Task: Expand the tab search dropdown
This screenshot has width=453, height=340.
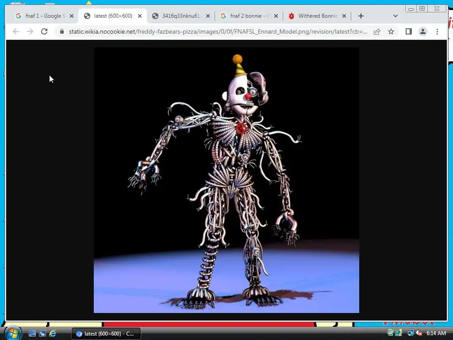Action: [x=395, y=16]
